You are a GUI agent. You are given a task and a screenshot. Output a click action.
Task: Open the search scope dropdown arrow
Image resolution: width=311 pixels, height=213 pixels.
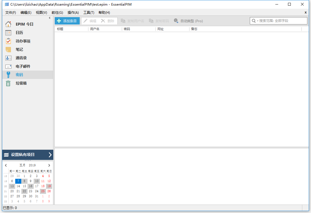[x=257, y=21]
